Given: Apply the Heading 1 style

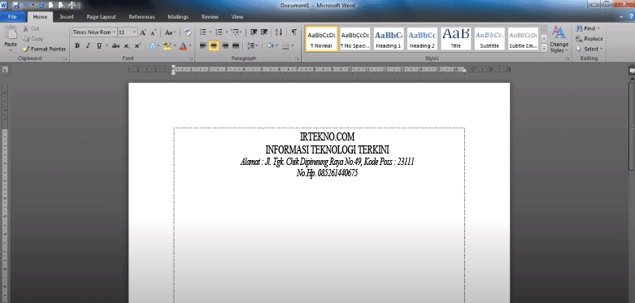Looking at the screenshot, I should click(389, 39).
